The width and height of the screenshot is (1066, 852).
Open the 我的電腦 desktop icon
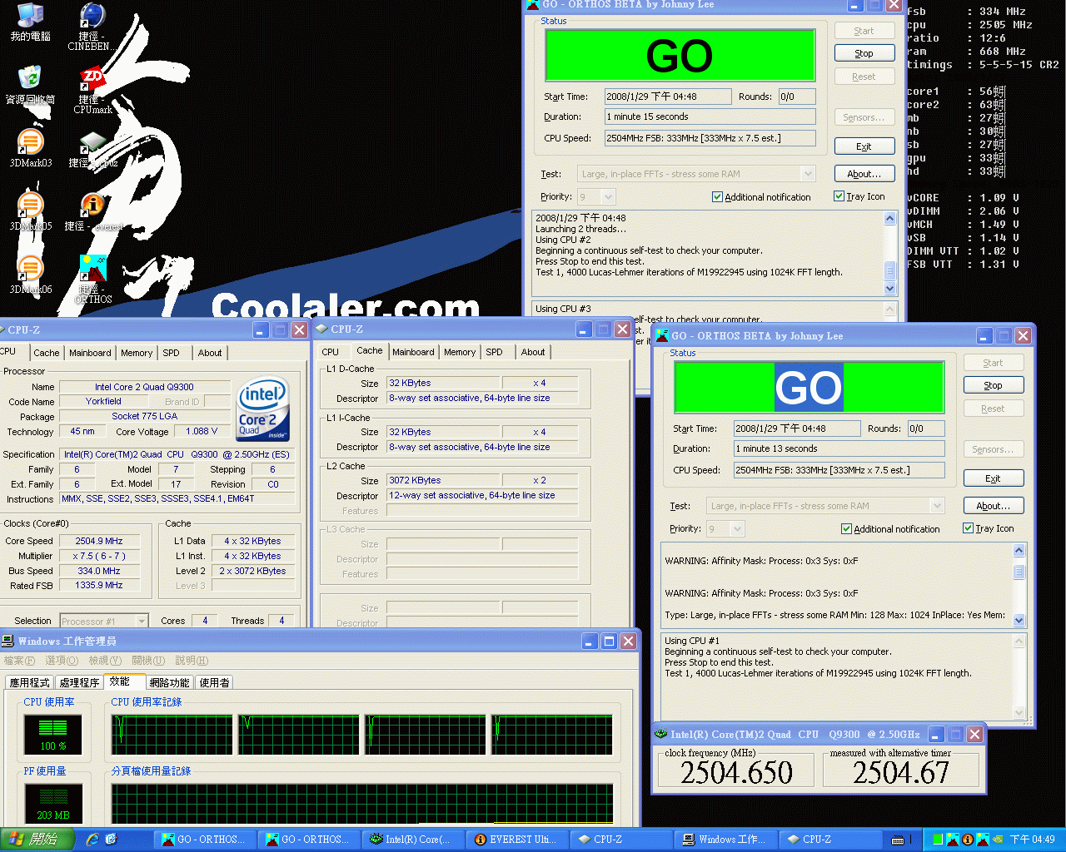point(30,22)
